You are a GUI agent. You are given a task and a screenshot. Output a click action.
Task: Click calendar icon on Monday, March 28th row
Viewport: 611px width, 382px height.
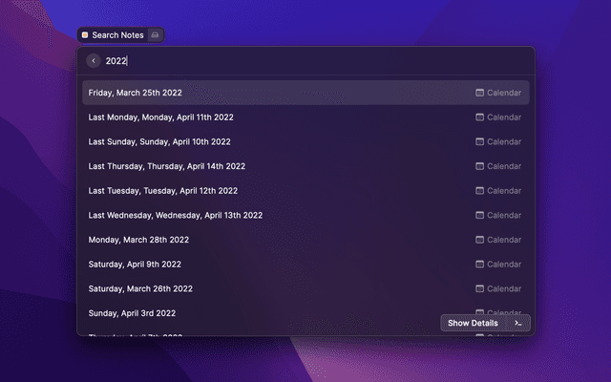pyautogui.click(x=480, y=240)
